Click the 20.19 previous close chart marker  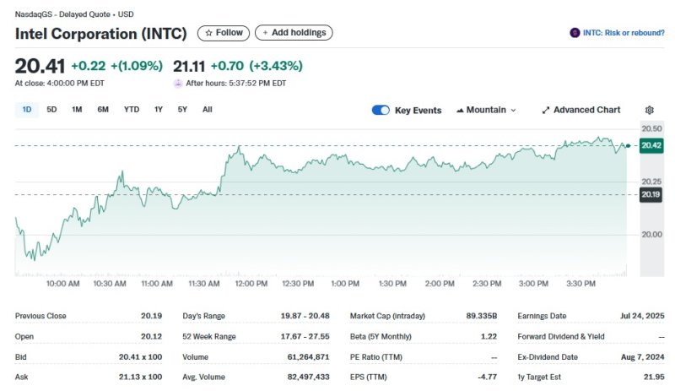click(x=651, y=194)
